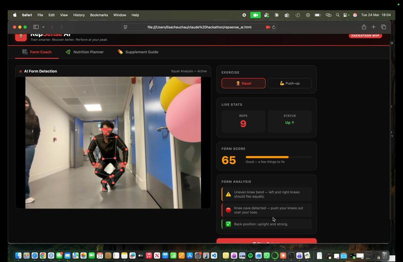Open Music from the Dock
Image resolution: width=403 pixels, height=262 pixels.
point(149,255)
